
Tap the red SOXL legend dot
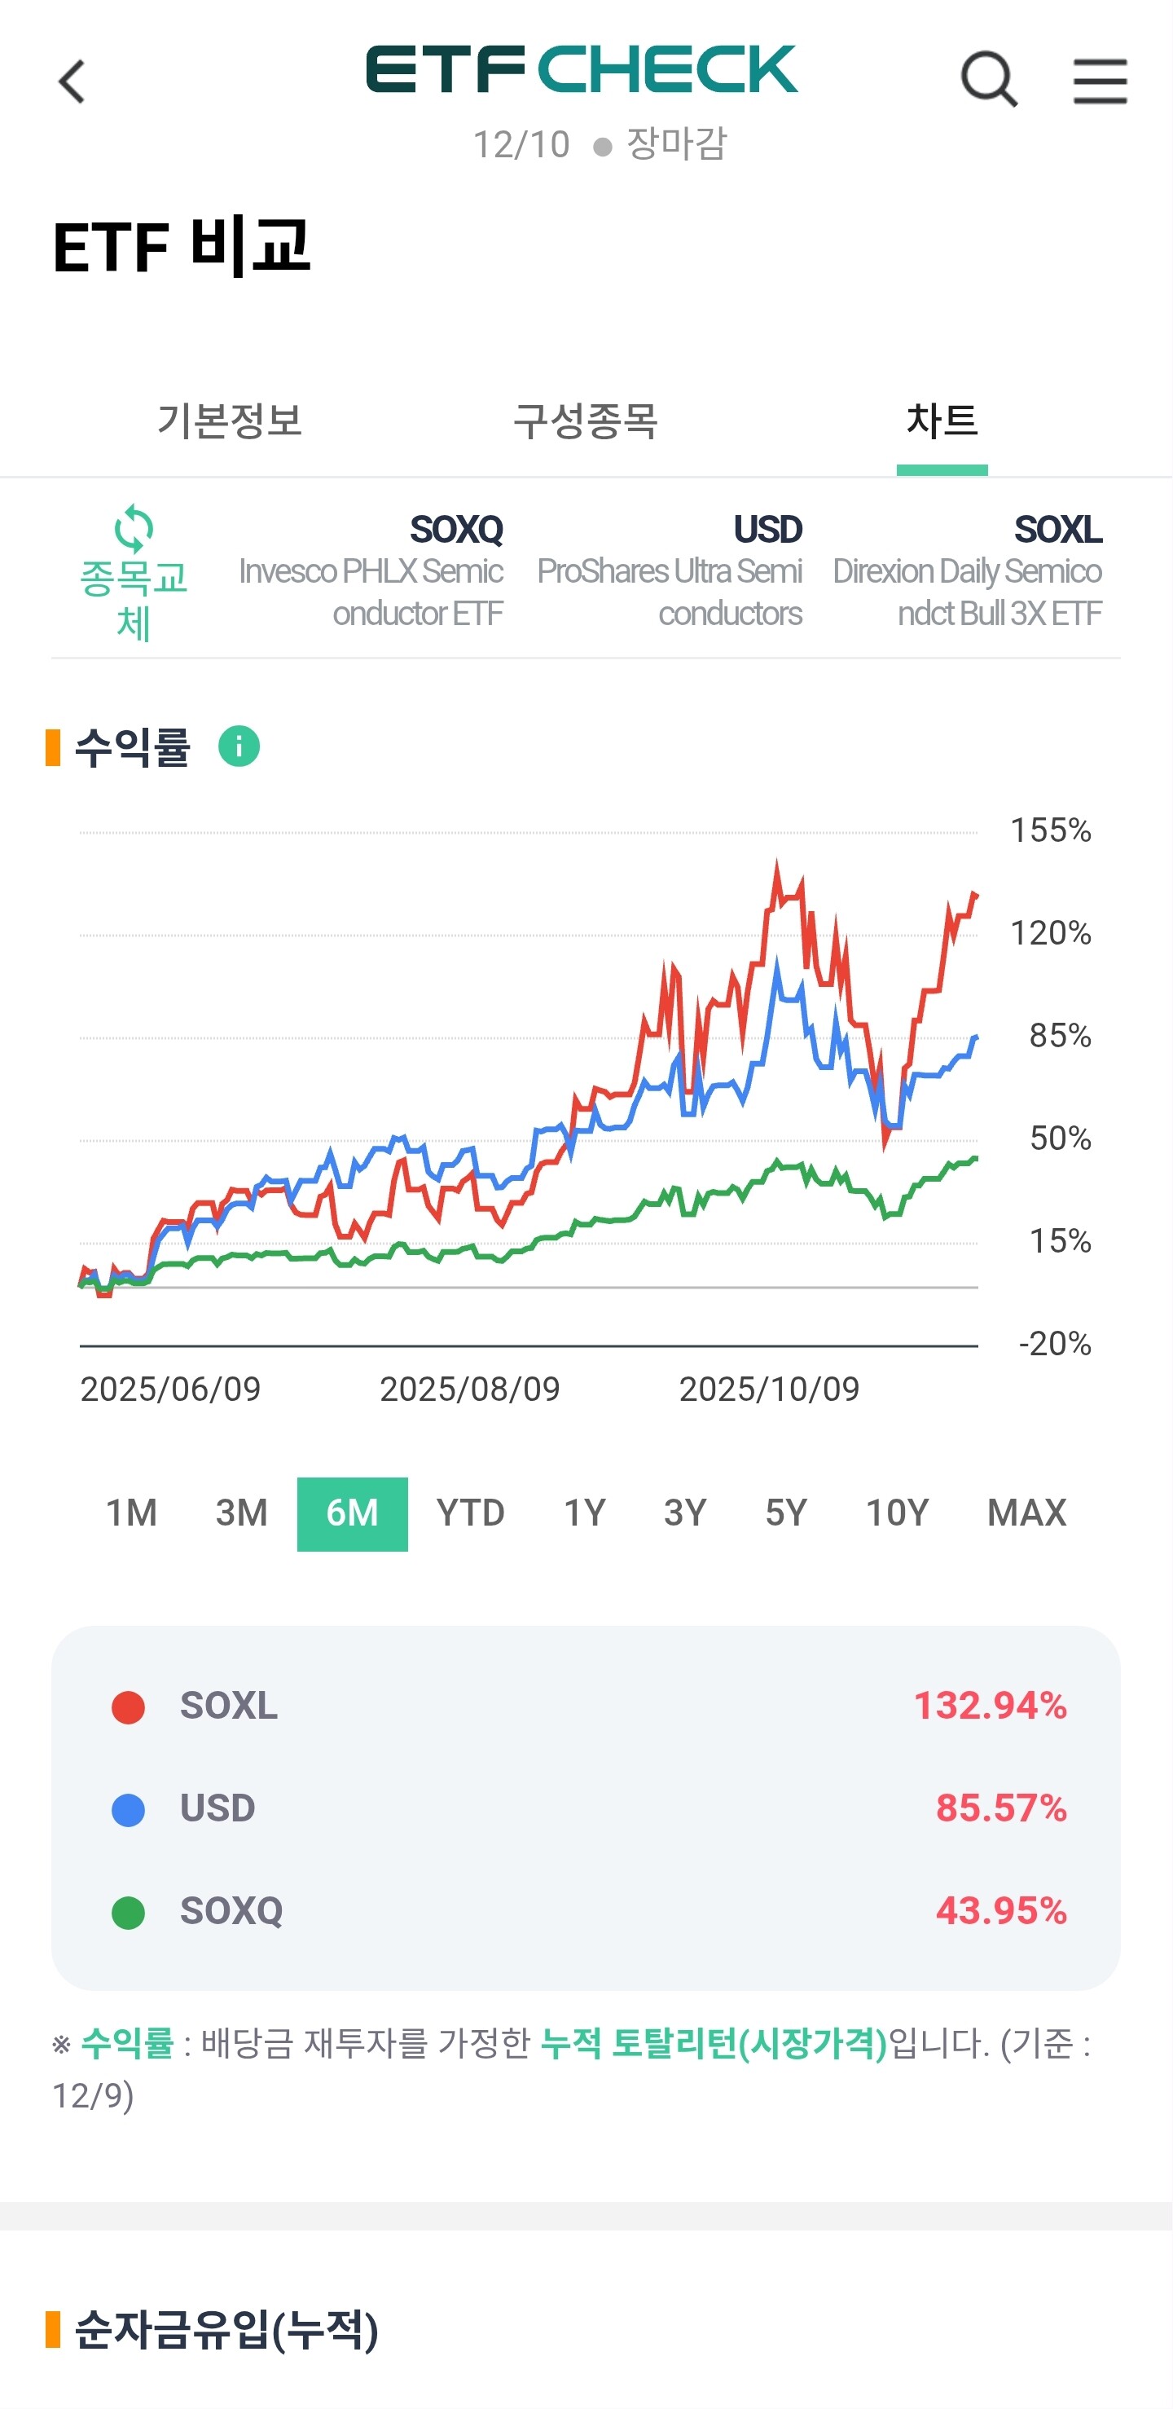[128, 1707]
